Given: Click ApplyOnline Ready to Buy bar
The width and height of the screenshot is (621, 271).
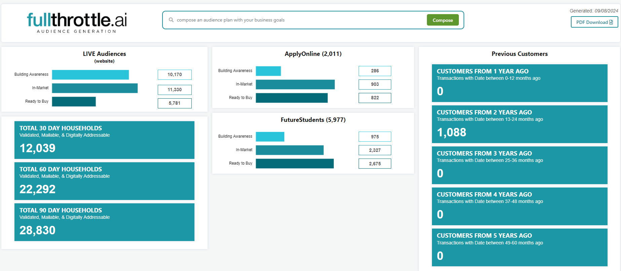Looking at the screenshot, I should point(291,98).
